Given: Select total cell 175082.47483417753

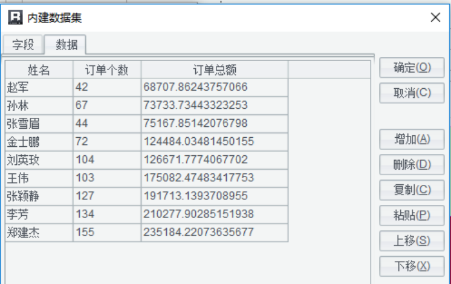Looking at the screenshot, I should pyautogui.click(x=215, y=178).
